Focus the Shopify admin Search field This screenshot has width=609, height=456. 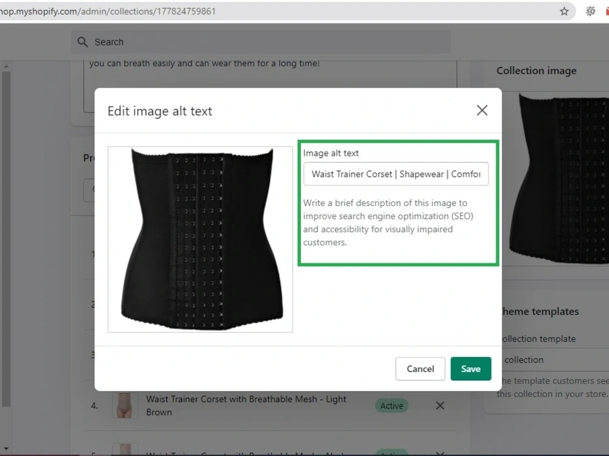tap(261, 42)
